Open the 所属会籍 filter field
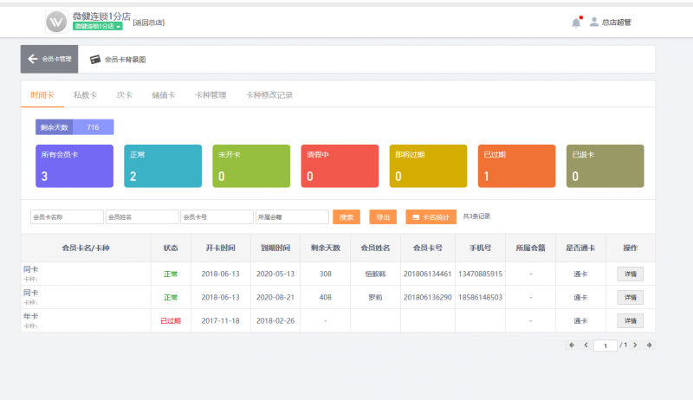 click(x=292, y=217)
